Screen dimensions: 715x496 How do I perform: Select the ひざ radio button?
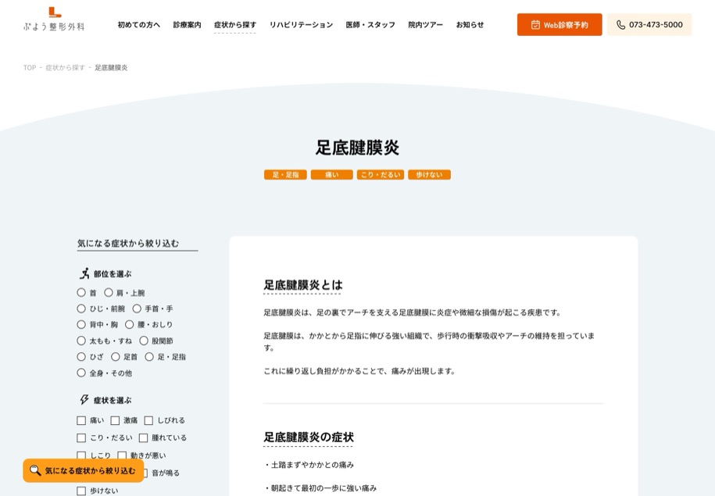(81, 356)
